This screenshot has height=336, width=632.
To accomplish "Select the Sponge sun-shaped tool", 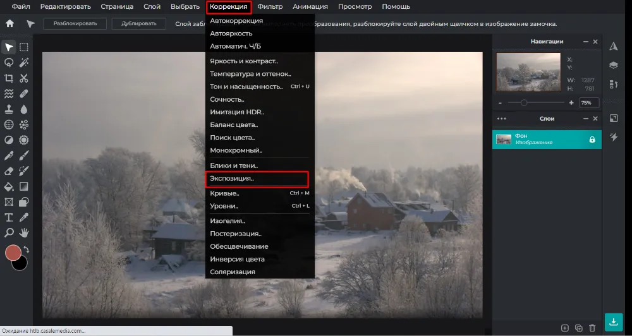I will (24, 140).
